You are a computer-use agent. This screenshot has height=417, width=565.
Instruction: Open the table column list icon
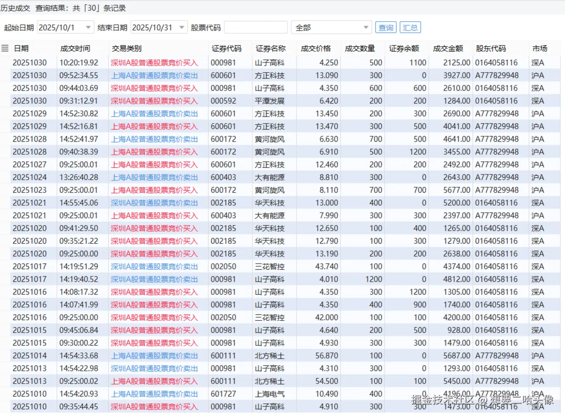click(5, 48)
